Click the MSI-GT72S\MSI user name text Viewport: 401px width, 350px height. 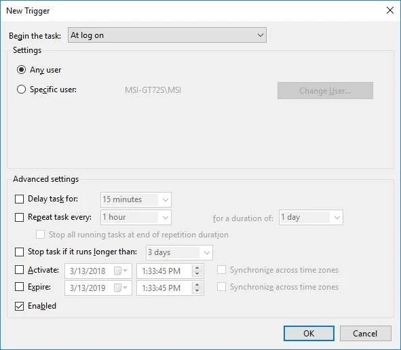(x=153, y=90)
